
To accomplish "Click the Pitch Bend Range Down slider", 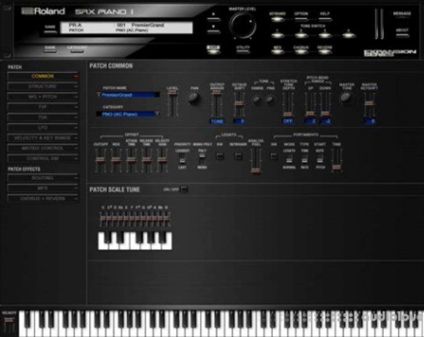I will point(325,104).
